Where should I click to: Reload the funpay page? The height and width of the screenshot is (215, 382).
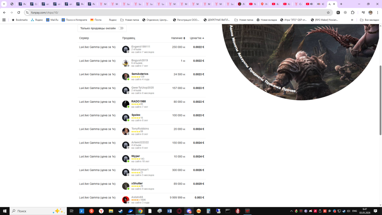click(18, 13)
